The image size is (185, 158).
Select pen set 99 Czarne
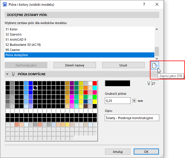tap(80, 50)
